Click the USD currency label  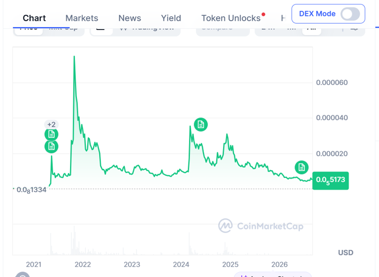(345, 253)
